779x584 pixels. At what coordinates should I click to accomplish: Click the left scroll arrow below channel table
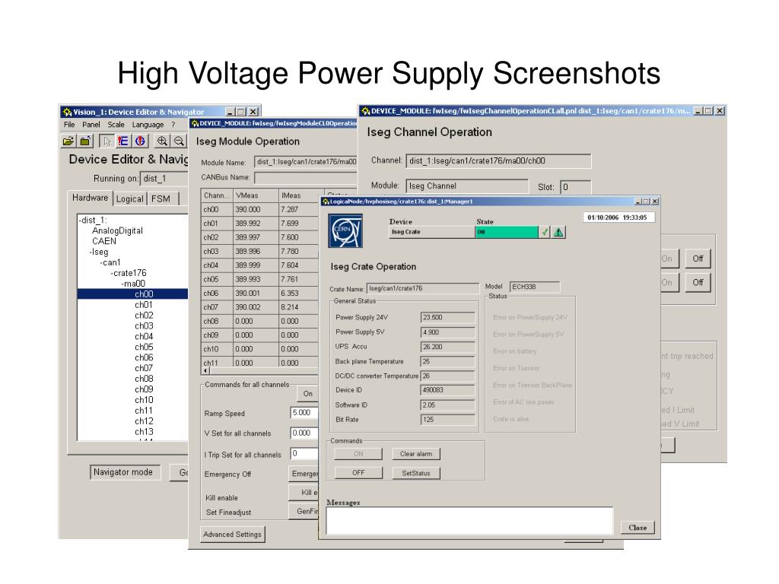pyautogui.click(x=205, y=370)
